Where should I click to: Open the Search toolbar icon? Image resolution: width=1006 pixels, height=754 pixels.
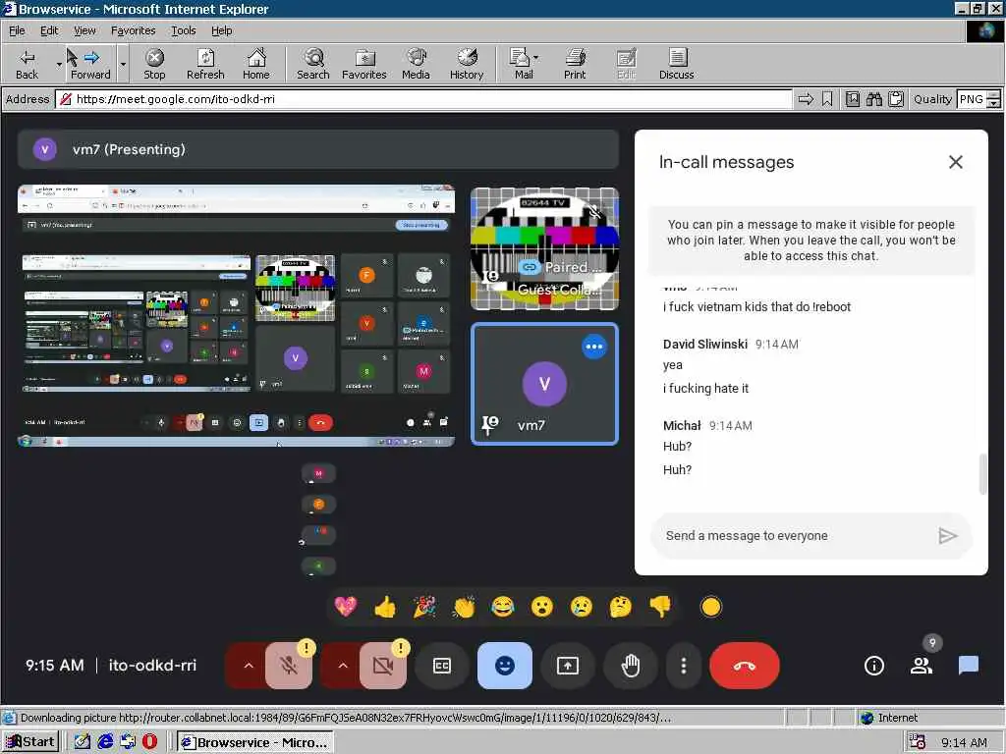tap(313, 64)
